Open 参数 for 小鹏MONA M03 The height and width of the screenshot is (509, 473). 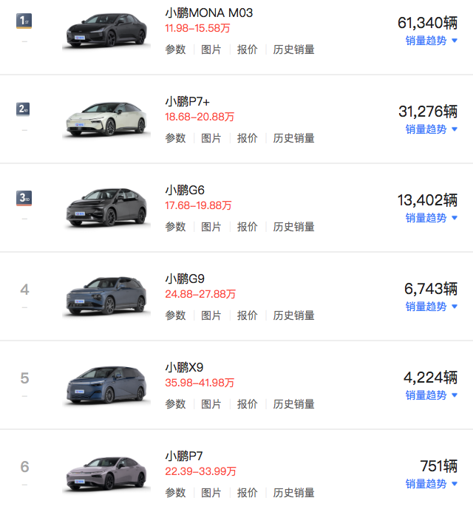[175, 49]
